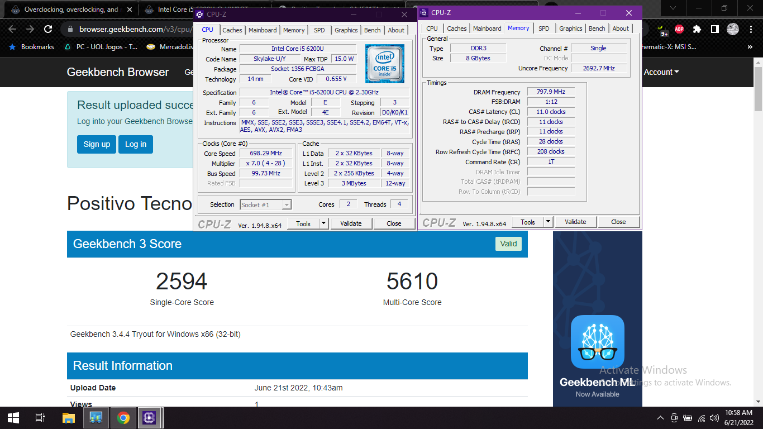
Task: Open the Chrome three-dot menu
Action: coord(750,29)
